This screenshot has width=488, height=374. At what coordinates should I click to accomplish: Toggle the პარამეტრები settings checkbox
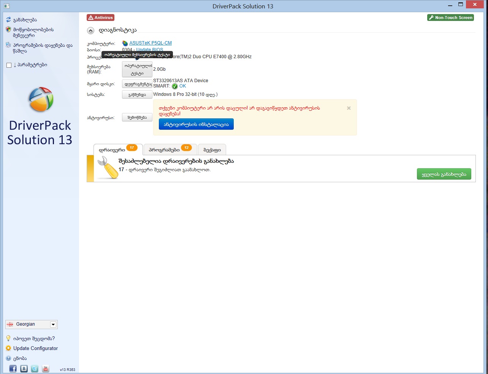(x=9, y=65)
